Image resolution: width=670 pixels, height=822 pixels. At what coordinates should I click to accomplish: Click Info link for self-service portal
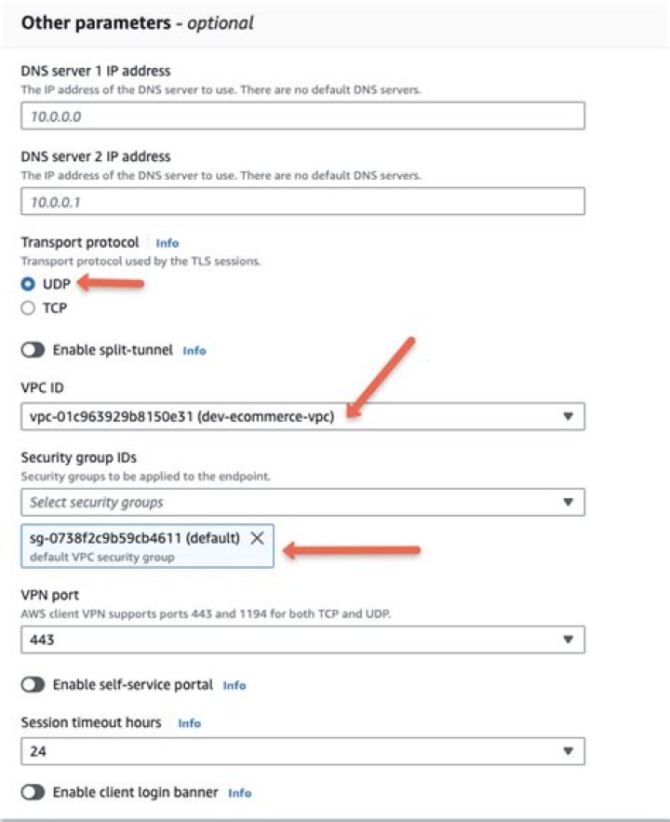[234, 685]
